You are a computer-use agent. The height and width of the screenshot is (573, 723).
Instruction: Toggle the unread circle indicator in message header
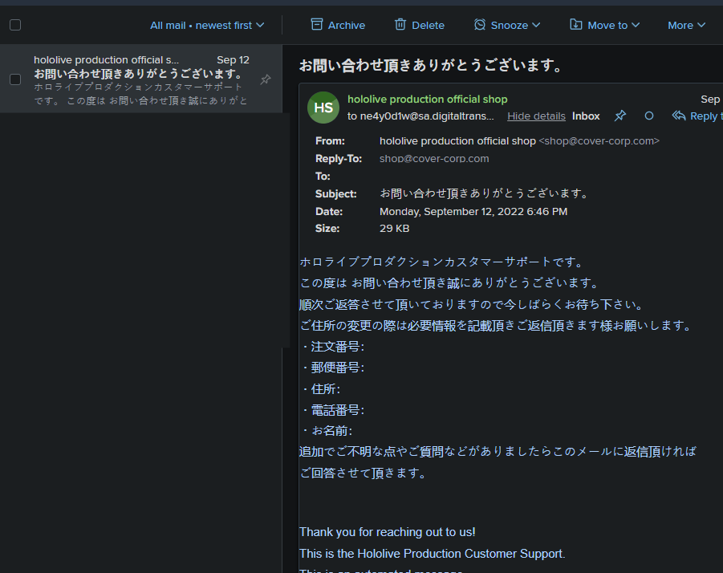pyautogui.click(x=648, y=116)
